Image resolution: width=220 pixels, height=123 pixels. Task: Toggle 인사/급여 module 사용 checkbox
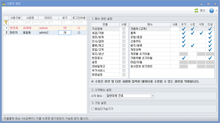(124, 41)
